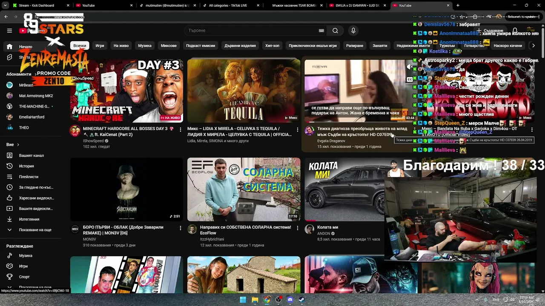Click the Relaunch to update button

pos(523,17)
